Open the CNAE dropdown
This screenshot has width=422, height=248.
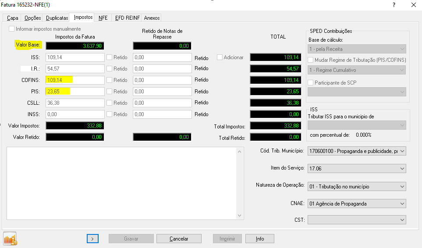pos(357,204)
